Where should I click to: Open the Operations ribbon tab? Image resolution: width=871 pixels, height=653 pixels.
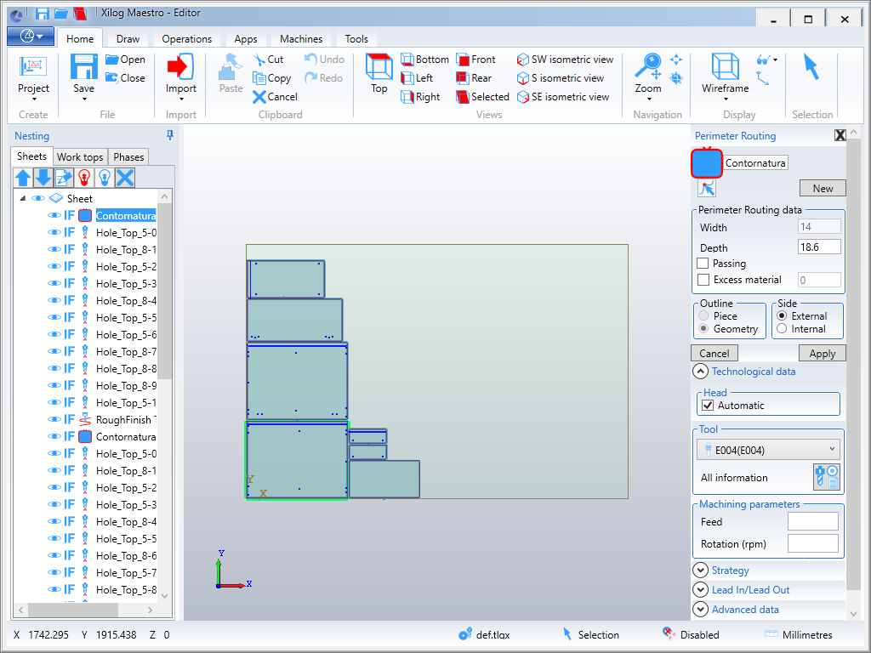(186, 39)
